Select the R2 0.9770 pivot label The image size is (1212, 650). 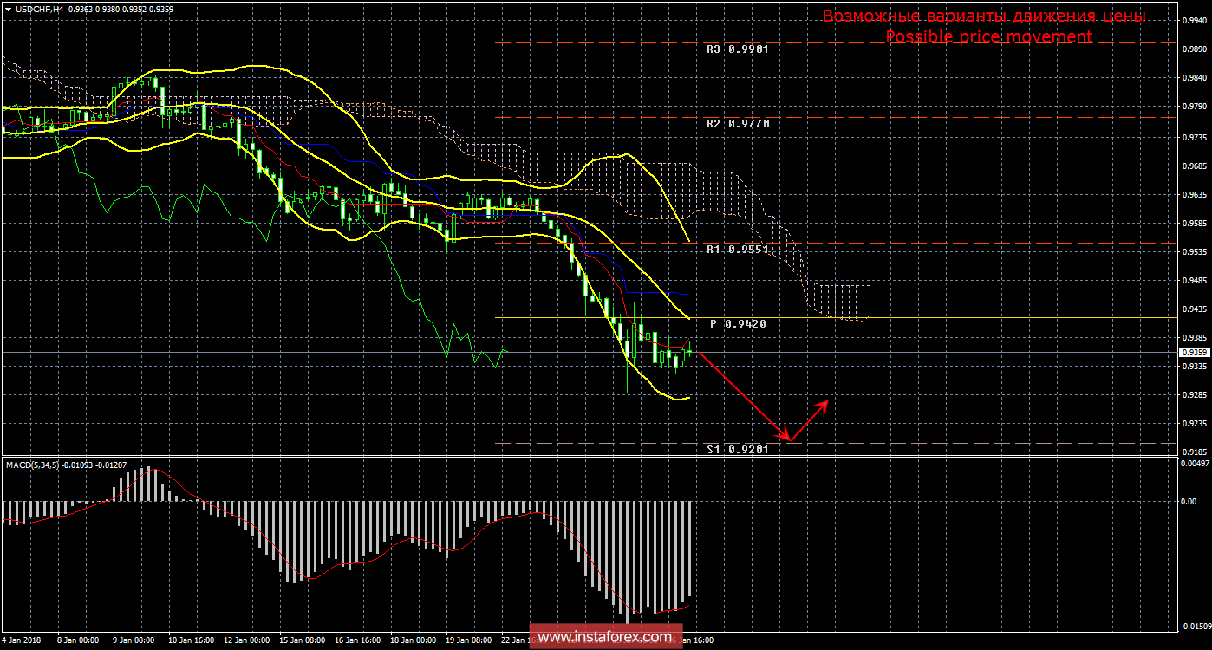coord(737,124)
